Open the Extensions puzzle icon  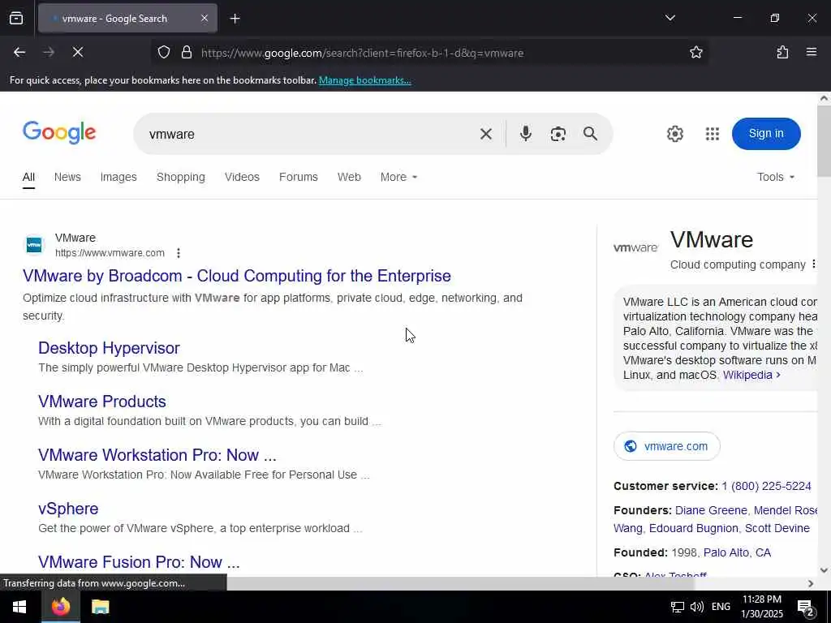782,52
